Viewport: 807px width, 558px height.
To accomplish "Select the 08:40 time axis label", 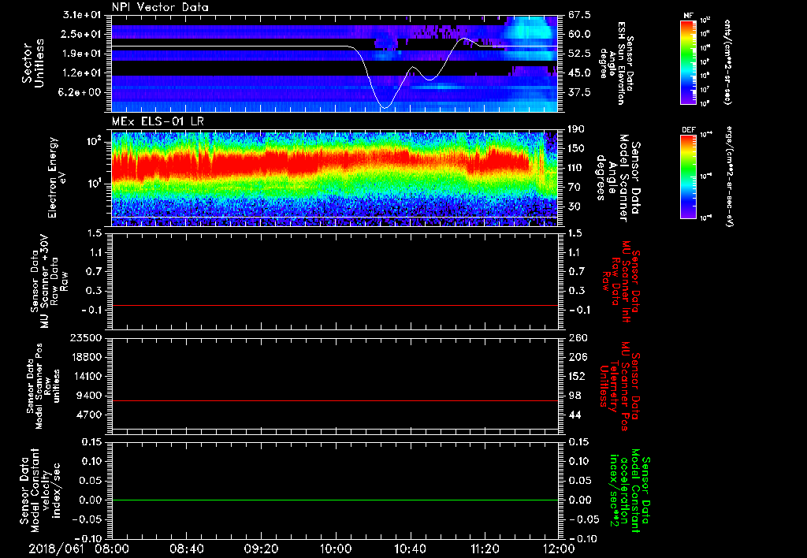I will point(186,547).
